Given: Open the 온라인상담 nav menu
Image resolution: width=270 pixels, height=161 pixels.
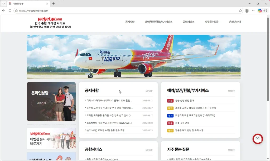Looking at the screenshot, I should click(x=235, y=22).
